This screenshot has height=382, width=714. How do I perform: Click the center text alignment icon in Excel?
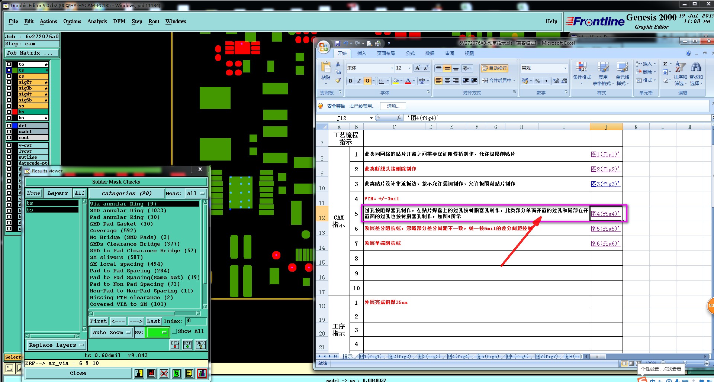pyautogui.click(x=447, y=81)
